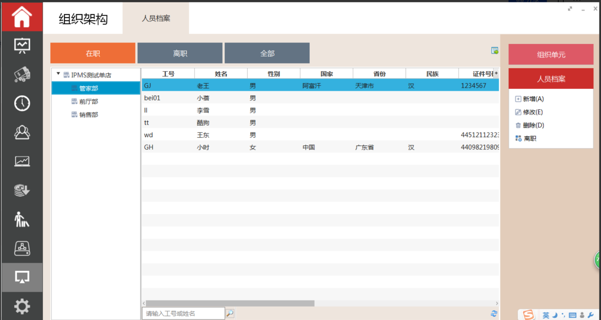This screenshot has height=320, width=601.
Task: Open the clock icon in sidebar
Action: (22, 103)
